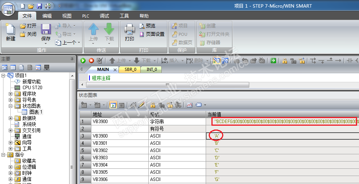Screen dimensions: 359x184
Task: Switch to the 调试 (debug) ribbon tab
Action: (x=104, y=16)
